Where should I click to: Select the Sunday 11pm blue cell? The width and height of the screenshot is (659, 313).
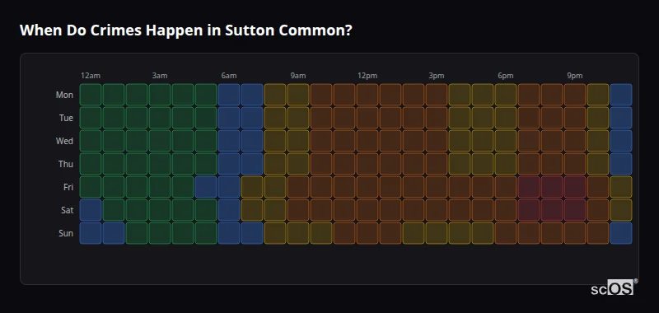[x=621, y=233]
